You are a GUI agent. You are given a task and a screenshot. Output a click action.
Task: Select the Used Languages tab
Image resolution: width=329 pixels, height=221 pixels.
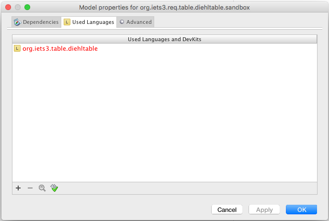93,22
